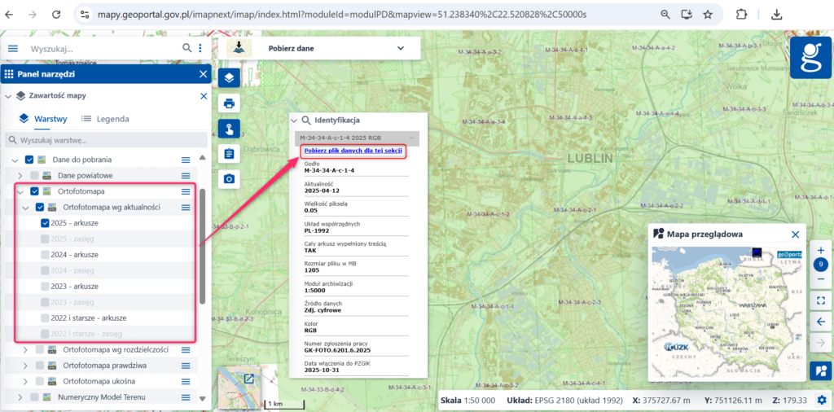Close the Mapa przeglądowa overview window
Screen dimensions: 834x412
[795, 234]
